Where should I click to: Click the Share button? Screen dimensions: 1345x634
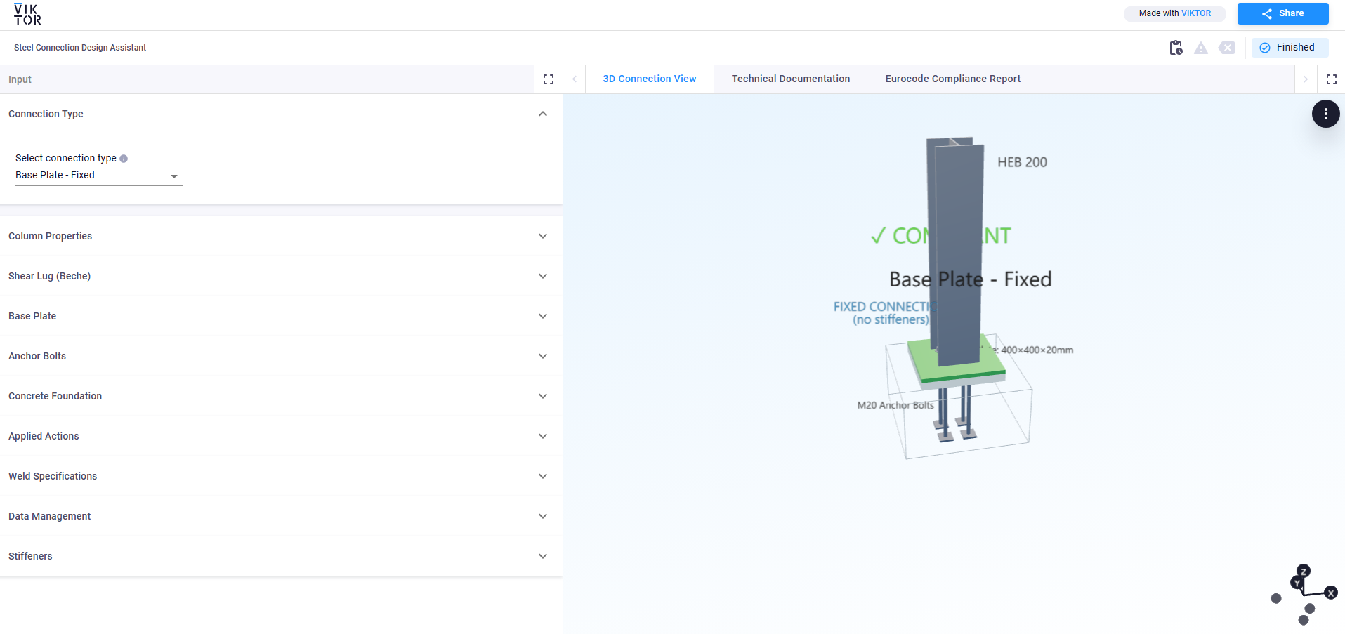click(1282, 13)
